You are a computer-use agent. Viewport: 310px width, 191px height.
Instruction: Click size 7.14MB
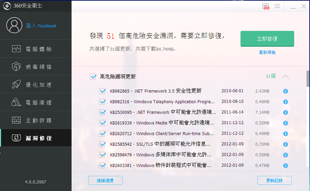[262, 112]
